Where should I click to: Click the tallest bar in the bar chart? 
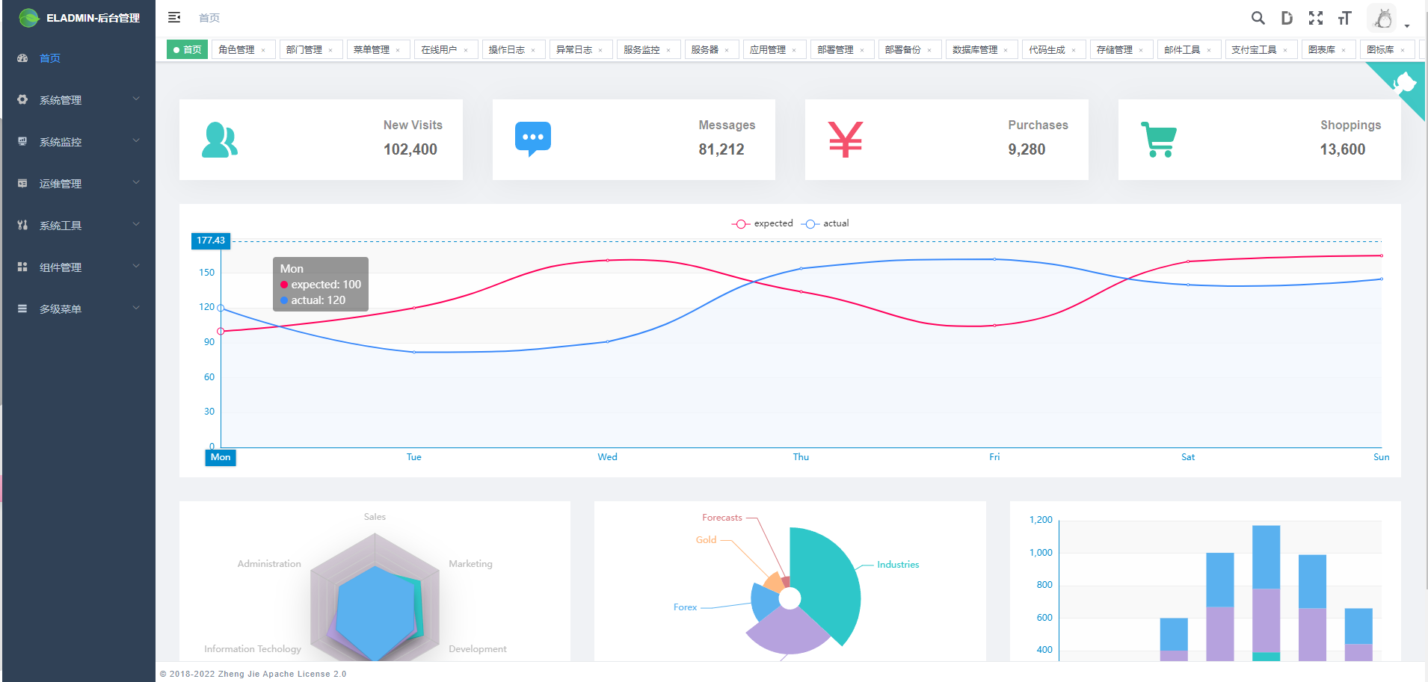(x=1266, y=593)
